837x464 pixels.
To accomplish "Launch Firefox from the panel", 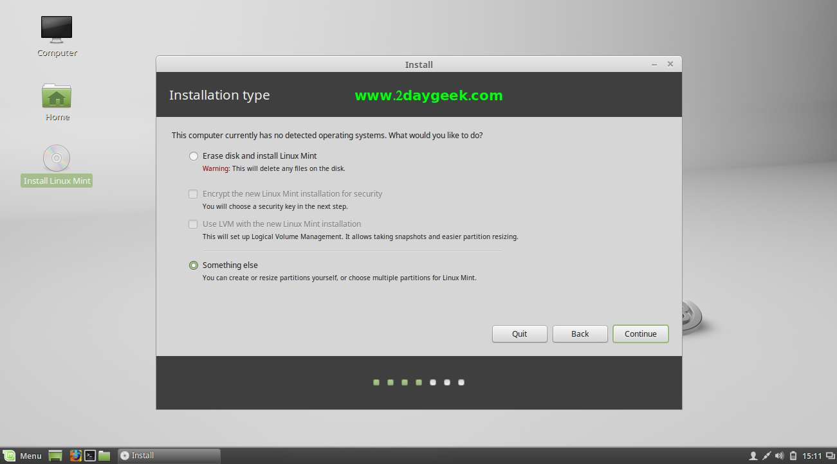I will tap(75, 456).
